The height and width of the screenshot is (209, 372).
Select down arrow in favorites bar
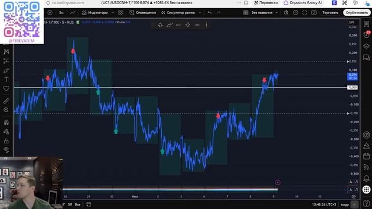click(188, 25)
